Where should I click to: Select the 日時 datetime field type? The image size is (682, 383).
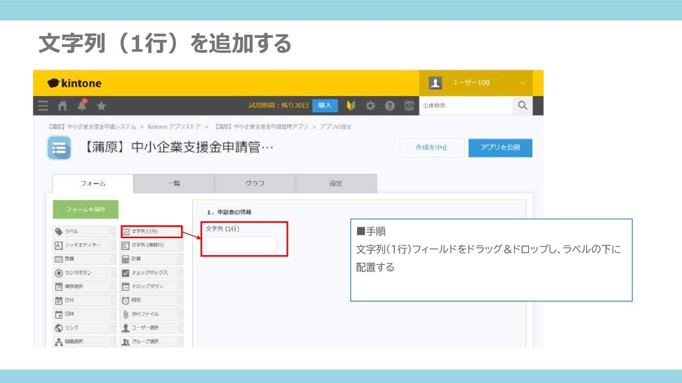click(x=85, y=314)
